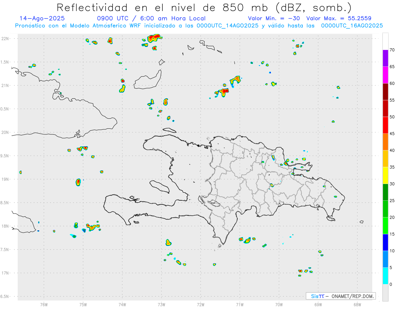Click the '45' value on the color scale
401x309 pixels.
392,134
